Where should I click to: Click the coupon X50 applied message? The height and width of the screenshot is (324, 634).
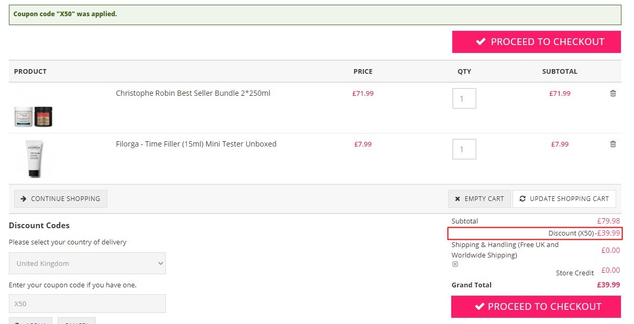[65, 14]
